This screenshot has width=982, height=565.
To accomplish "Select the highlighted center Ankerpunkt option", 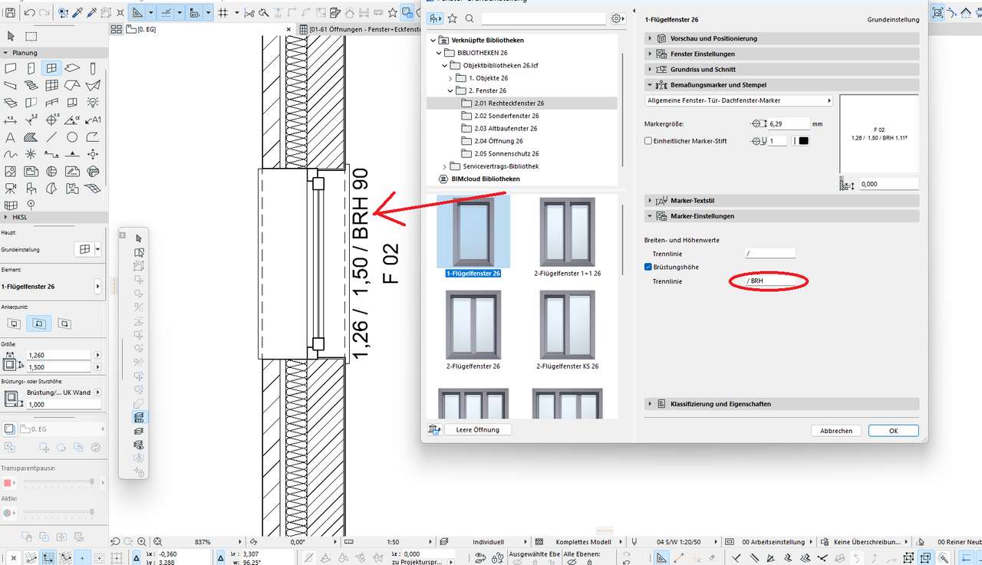I will [39, 324].
